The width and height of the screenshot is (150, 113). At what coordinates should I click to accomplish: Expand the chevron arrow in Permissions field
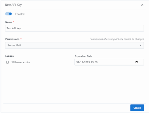(140, 45)
